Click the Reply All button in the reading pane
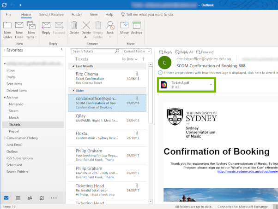 pyautogui.click(x=185, y=52)
